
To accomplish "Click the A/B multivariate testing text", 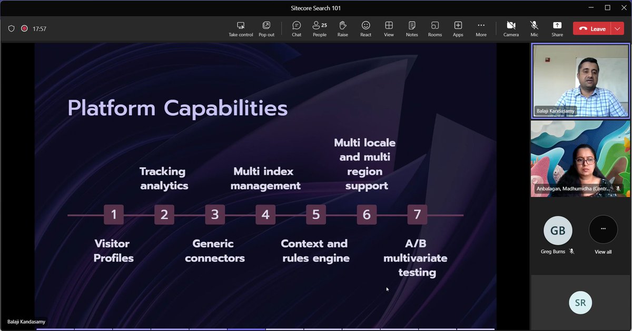I will point(416,258).
